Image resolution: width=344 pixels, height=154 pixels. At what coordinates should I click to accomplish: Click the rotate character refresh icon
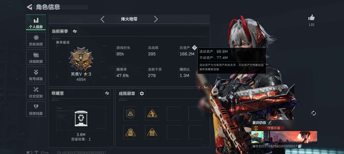click(314, 113)
